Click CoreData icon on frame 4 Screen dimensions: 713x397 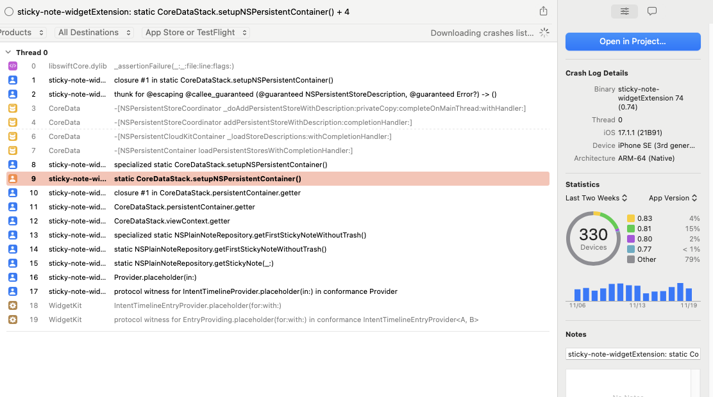coord(13,122)
